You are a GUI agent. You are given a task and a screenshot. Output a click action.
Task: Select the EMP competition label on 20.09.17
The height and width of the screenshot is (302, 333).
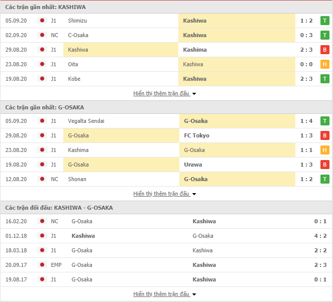[56, 265]
